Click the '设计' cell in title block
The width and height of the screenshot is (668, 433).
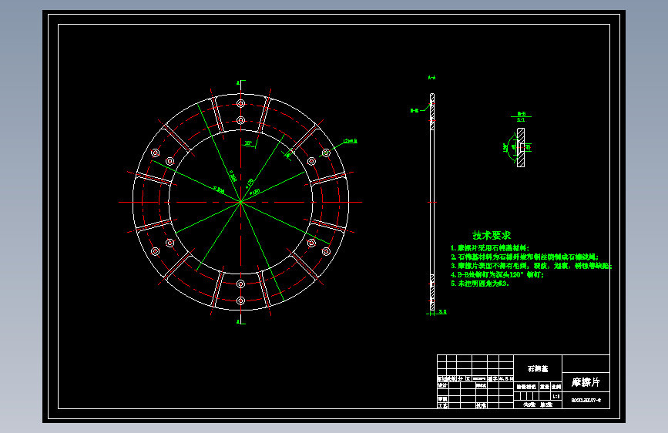[442, 385]
